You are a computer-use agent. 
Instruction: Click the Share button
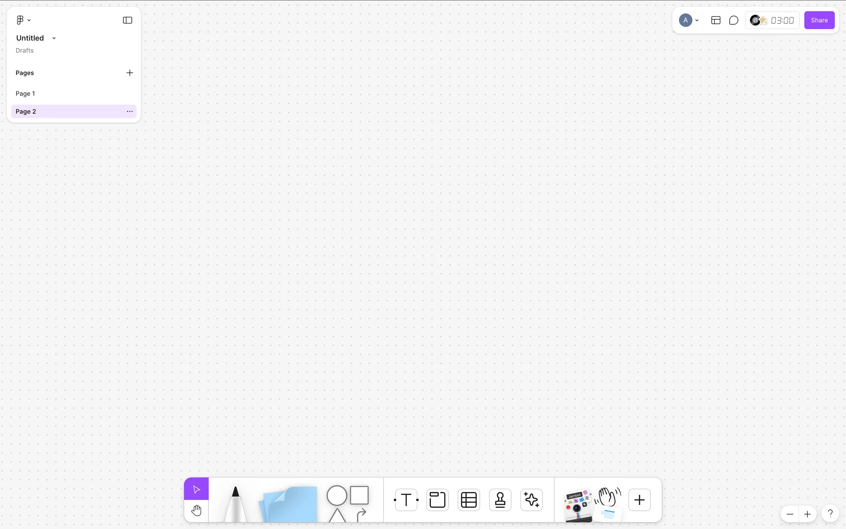pyautogui.click(x=819, y=20)
